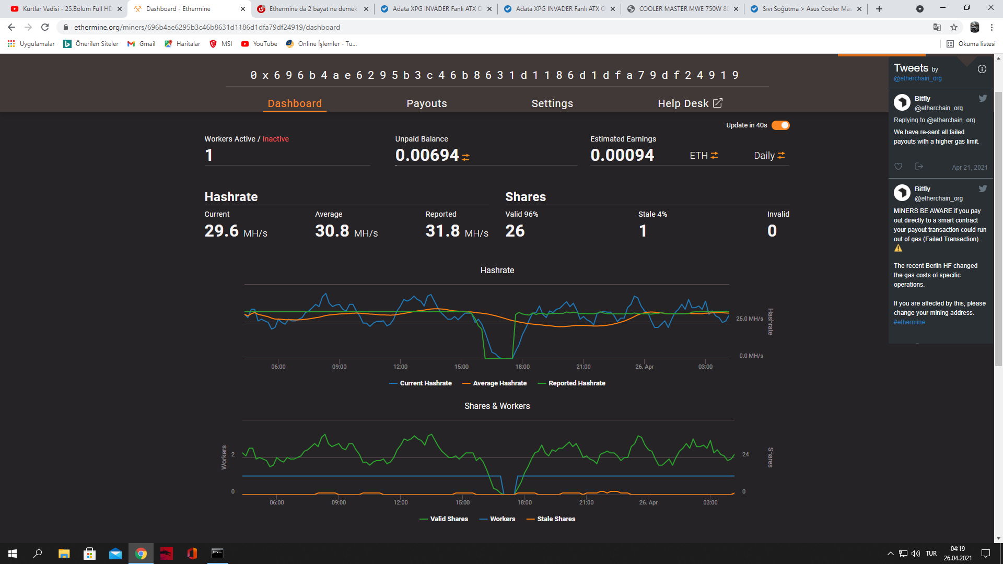Image resolution: width=1003 pixels, height=564 pixels.
Task: Toggle the auto update switch off
Action: pyautogui.click(x=780, y=125)
